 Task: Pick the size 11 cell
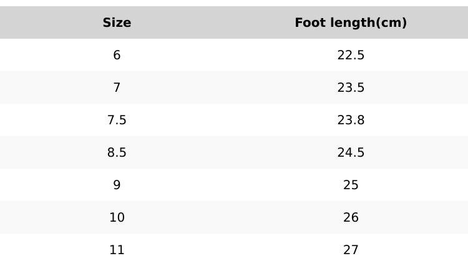[x=117, y=250]
